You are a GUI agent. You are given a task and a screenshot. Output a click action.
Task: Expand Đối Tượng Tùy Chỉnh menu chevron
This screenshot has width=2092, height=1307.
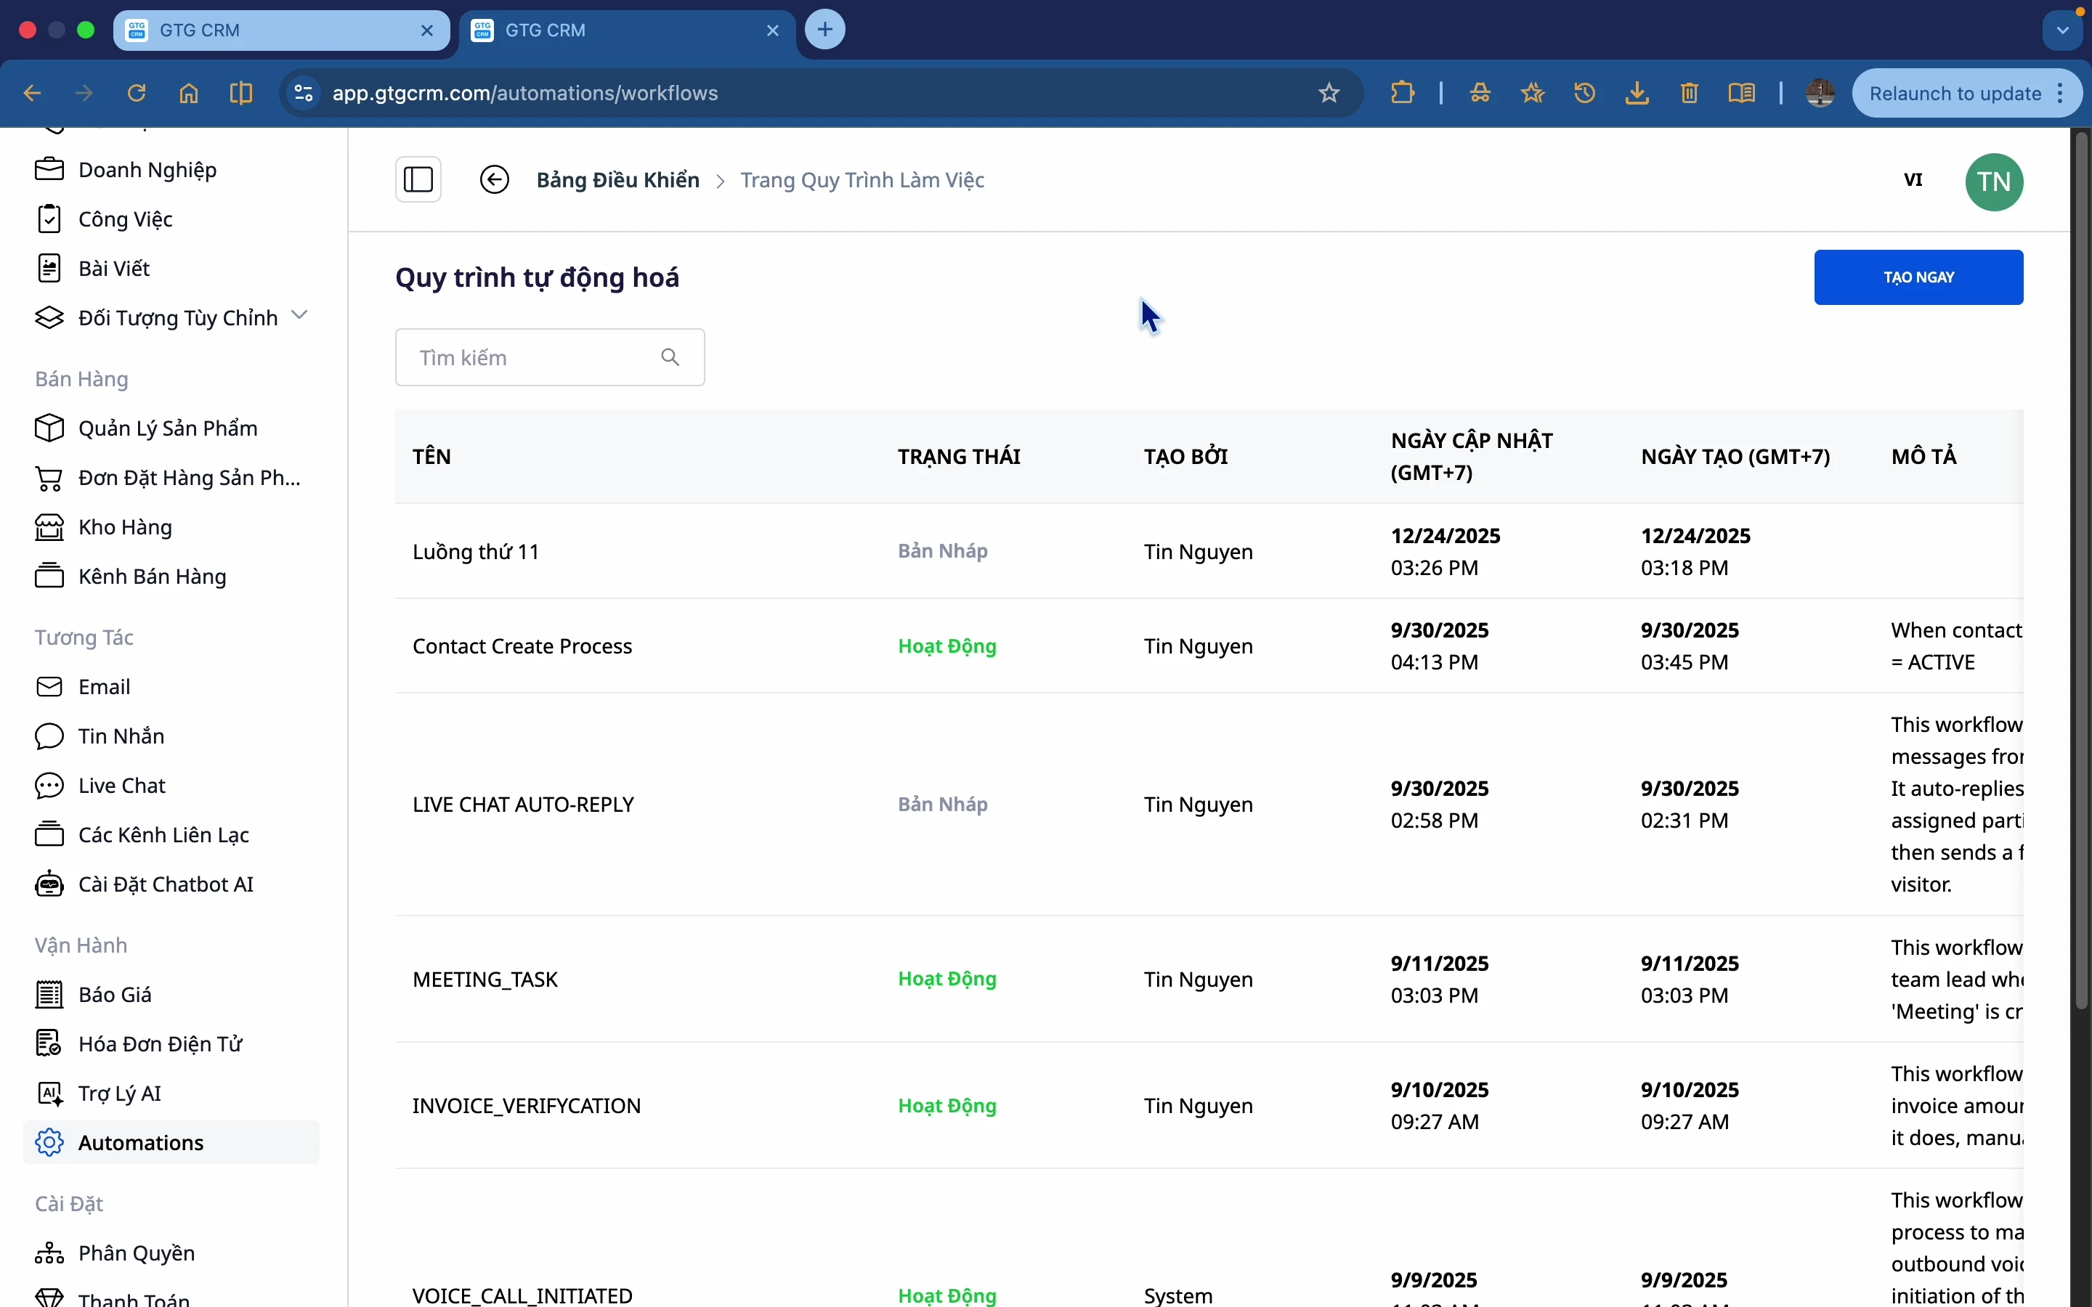(300, 316)
